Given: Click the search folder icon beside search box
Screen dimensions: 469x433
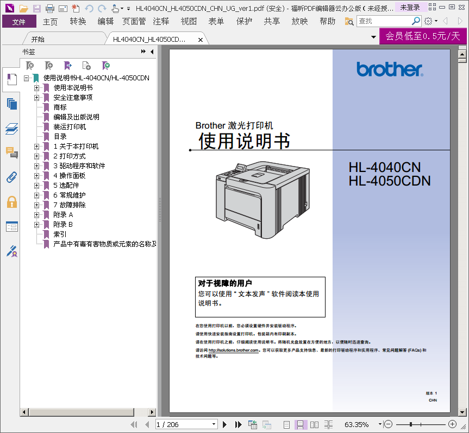Looking at the screenshot, I should [x=349, y=22].
